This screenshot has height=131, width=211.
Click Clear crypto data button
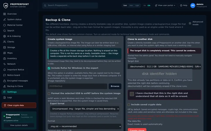click(x=19, y=105)
